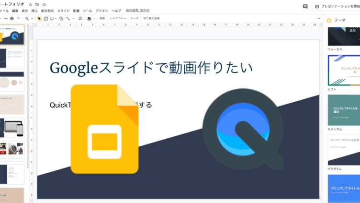The image size is (360, 203).
Task: Click the horizontal ruler
Action: tap(178, 24)
